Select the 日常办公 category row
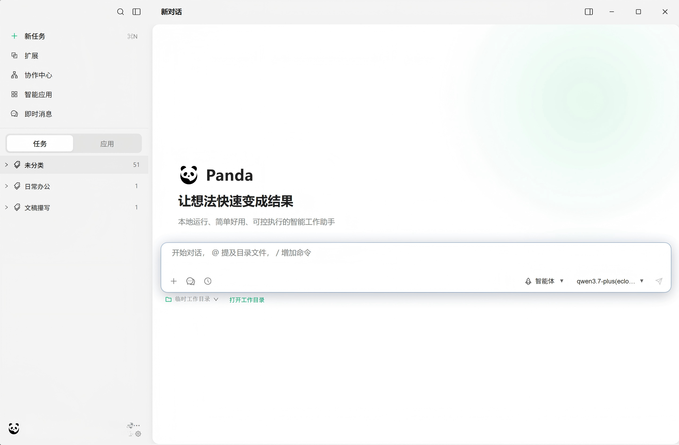This screenshot has height=445, width=679. 74,186
